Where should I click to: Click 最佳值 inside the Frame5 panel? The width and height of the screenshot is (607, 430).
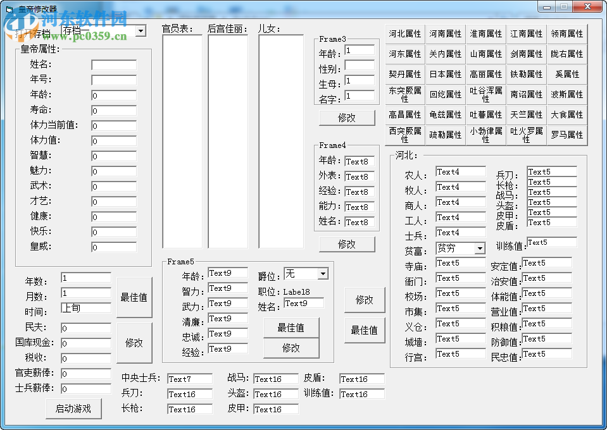coord(291,328)
